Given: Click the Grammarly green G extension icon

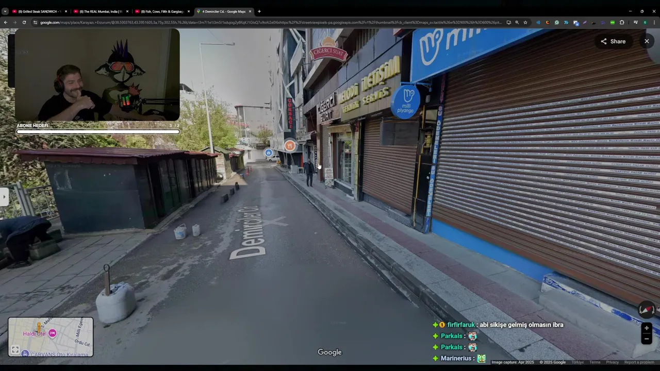Looking at the screenshot, I should [x=557, y=22].
